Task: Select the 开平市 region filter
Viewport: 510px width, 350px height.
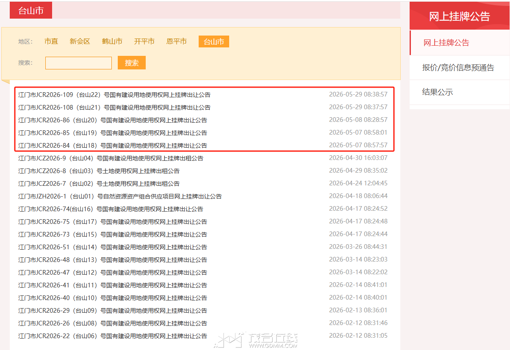Action: click(144, 41)
